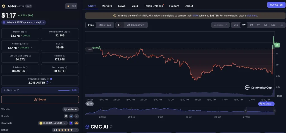Click the Profile score 91% progress bar

(64, 90)
